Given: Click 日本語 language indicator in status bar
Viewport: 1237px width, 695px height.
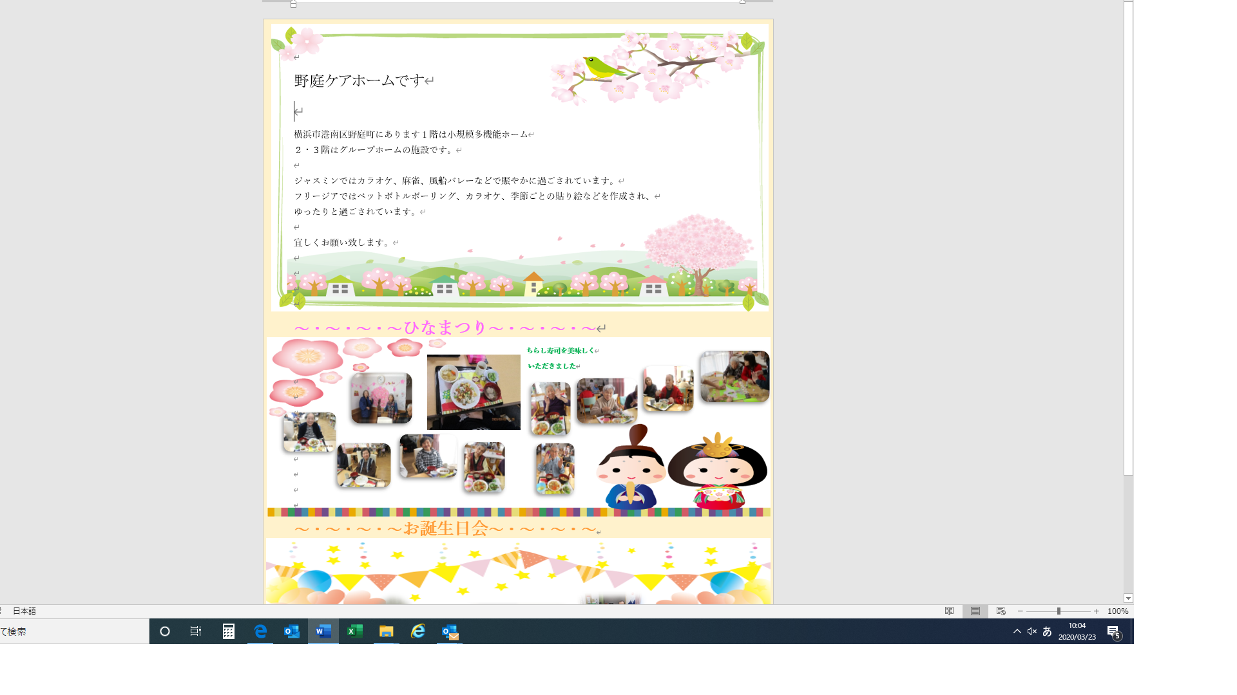Looking at the screenshot, I should pos(24,611).
